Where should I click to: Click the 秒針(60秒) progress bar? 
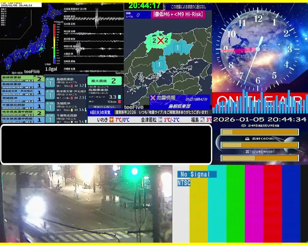(x=260, y=158)
